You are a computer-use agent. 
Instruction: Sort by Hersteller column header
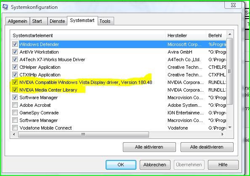coord(186,35)
